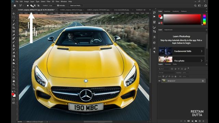
Task: Open the Filter menu
Action: (49, 1)
